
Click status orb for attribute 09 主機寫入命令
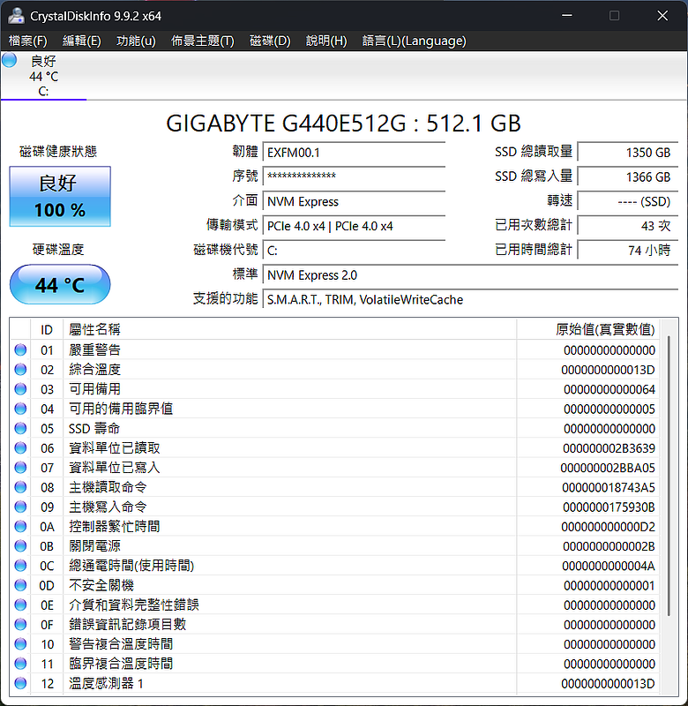pos(20,507)
